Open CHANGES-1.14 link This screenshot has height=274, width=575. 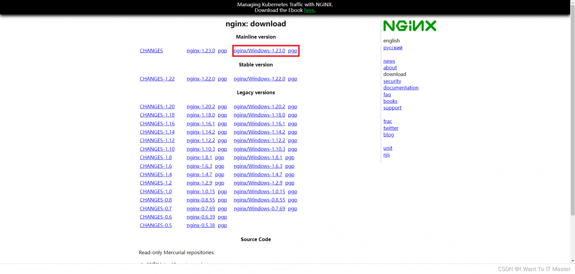click(157, 132)
